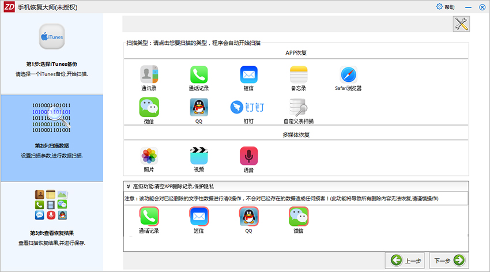Click the 高级功能:清空APP删除记录 header text

click(174, 187)
